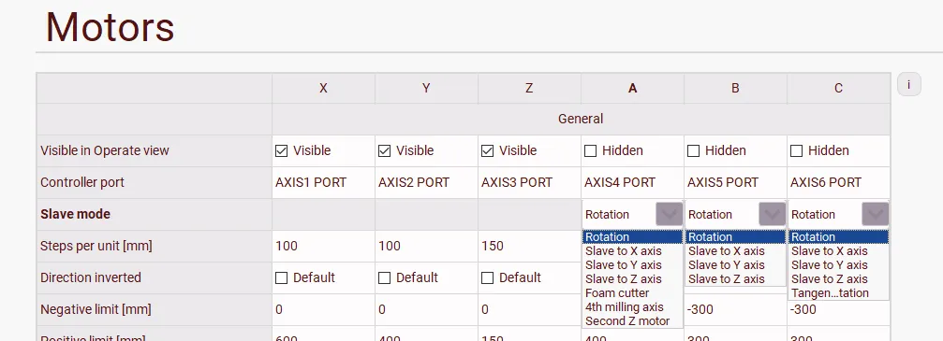The width and height of the screenshot is (943, 341).
Task: Check the C axis Hidden checkbox
Action: point(796,150)
